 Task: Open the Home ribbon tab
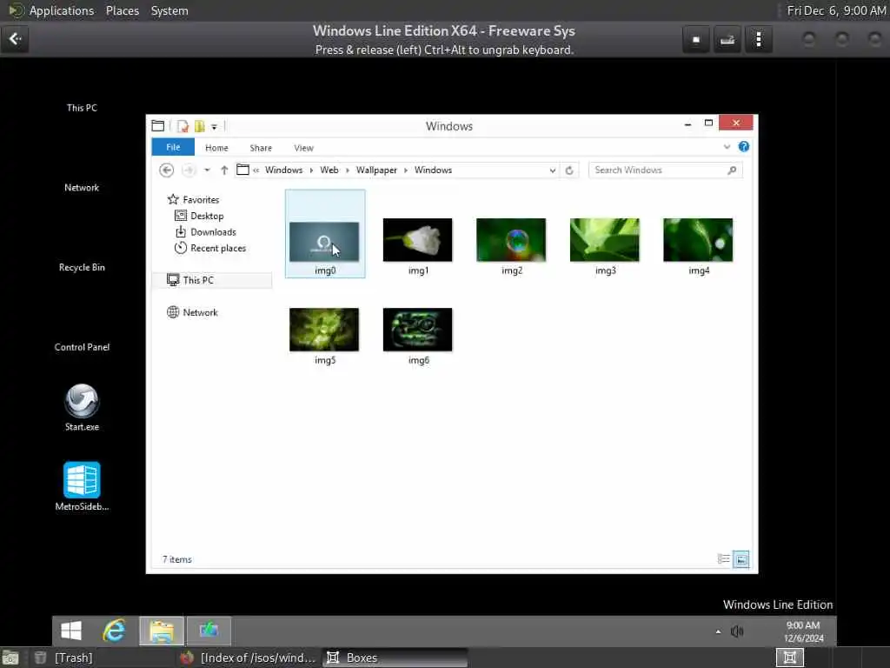point(216,148)
